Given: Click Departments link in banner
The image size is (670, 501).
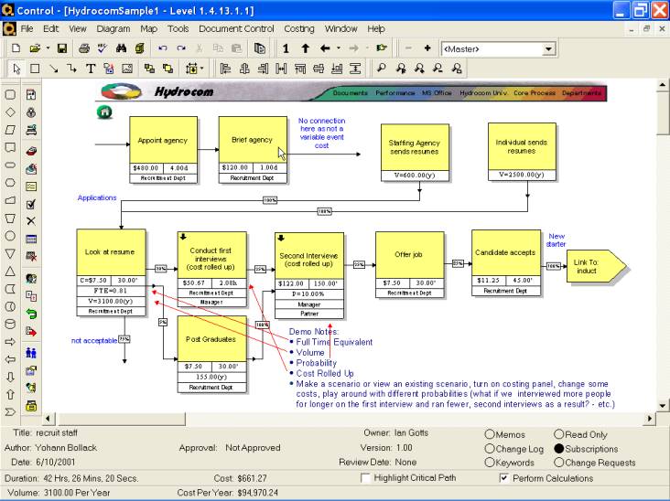Looking at the screenshot, I should tap(581, 92).
